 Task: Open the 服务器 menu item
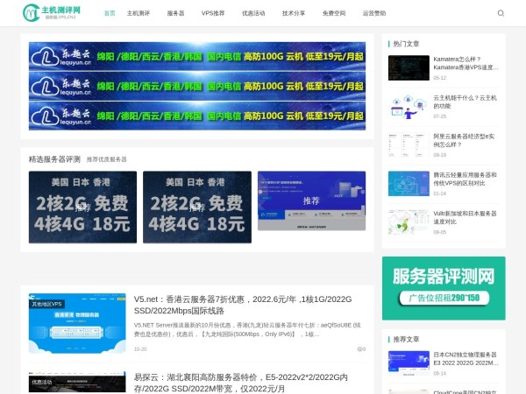[175, 13]
